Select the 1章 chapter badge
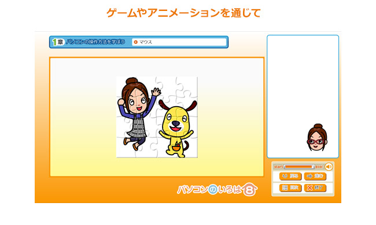Image resolution: width=376 pixels, height=225 pixels. pyautogui.click(x=58, y=42)
